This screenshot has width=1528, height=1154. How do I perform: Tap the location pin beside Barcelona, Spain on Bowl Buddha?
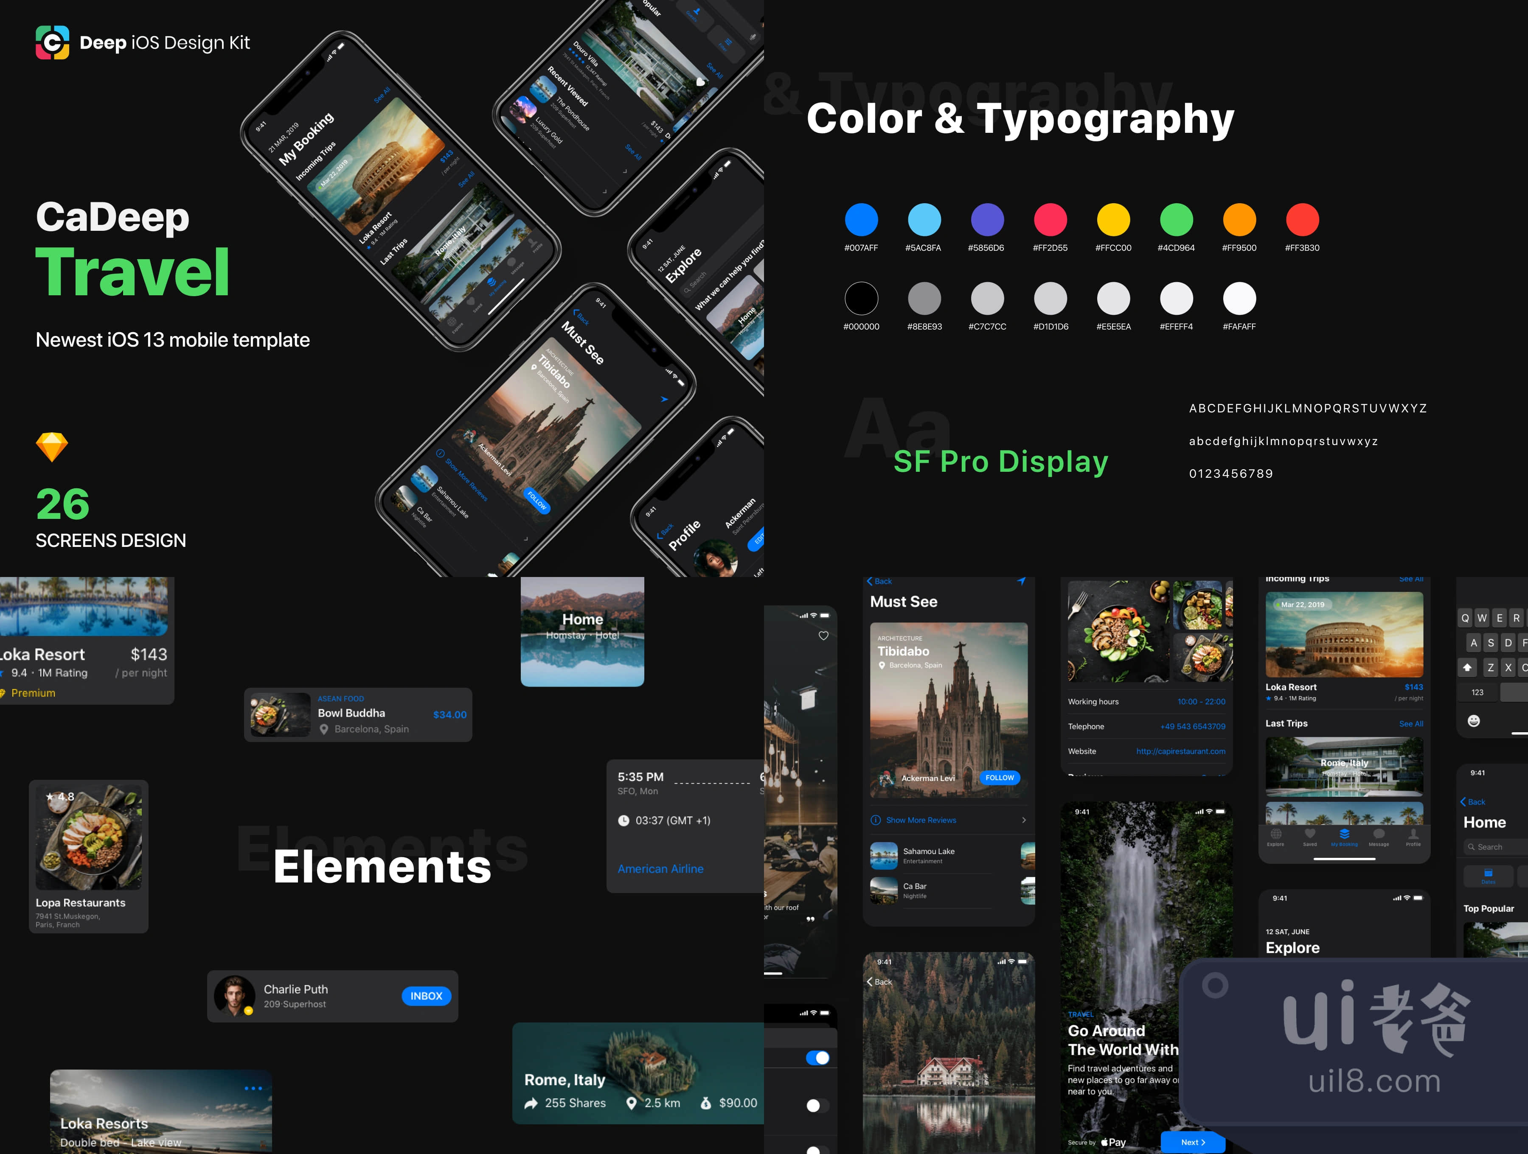click(323, 729)
